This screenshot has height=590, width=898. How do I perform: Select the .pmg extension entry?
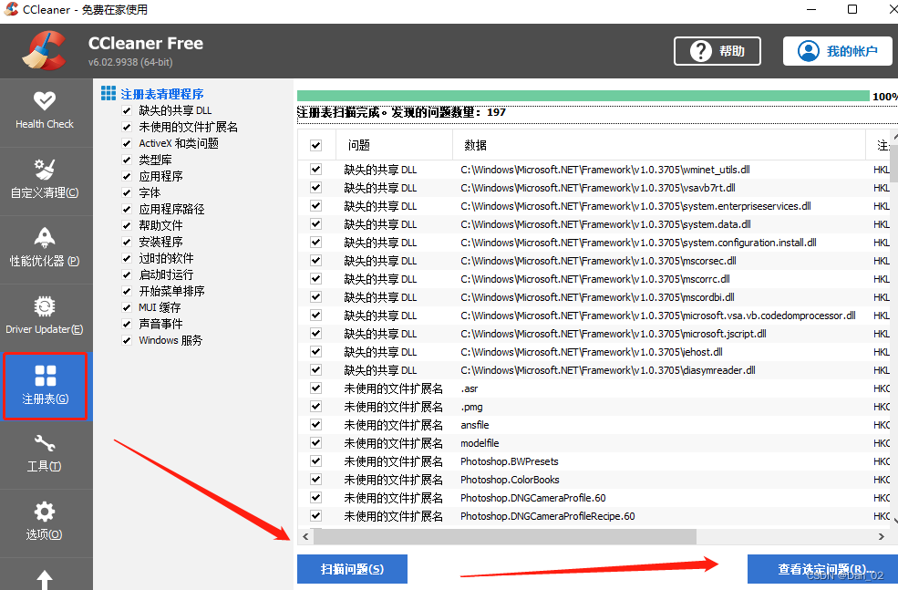(472, 408)
